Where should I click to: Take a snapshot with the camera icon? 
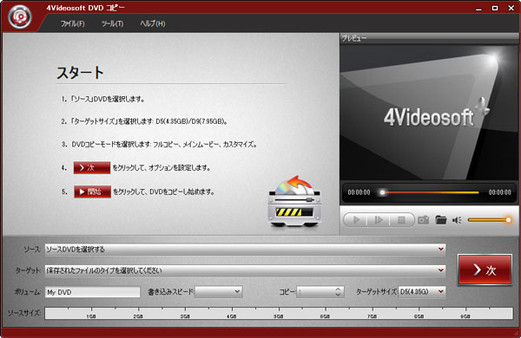(x=424, y=220)
